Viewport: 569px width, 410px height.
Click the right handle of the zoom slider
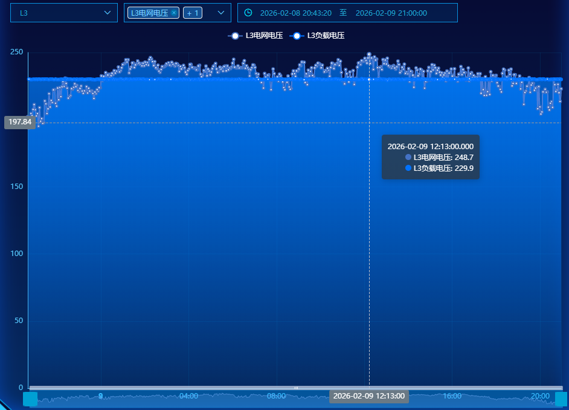(x=561, y=399)
